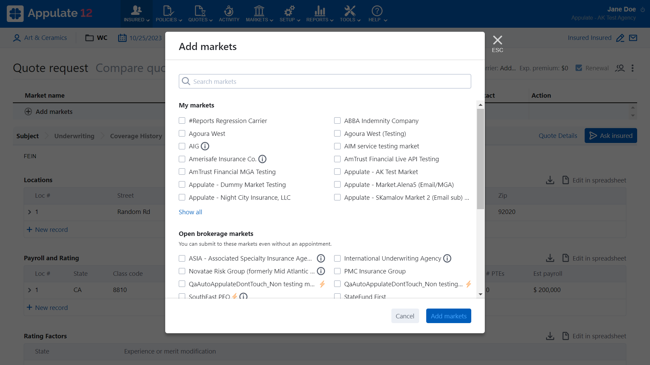Switch to the Coverage History tab
Image resolution: width=650 pixels, height=365 pixels.
136,136
